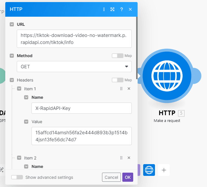Viewport: 207px width, 187px height.
Task: Enable Show advanced settings
Action: pyautogui.click(x=17, y=177)
